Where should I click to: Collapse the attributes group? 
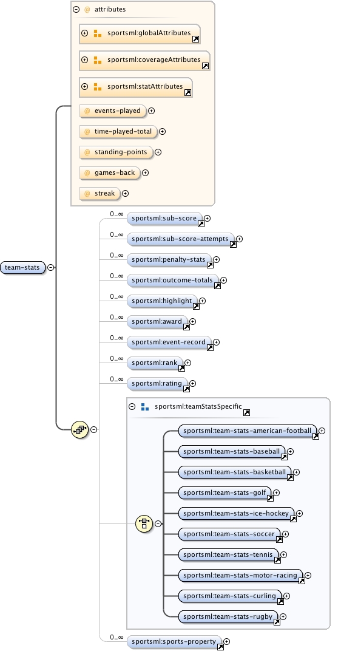point(76,9)
